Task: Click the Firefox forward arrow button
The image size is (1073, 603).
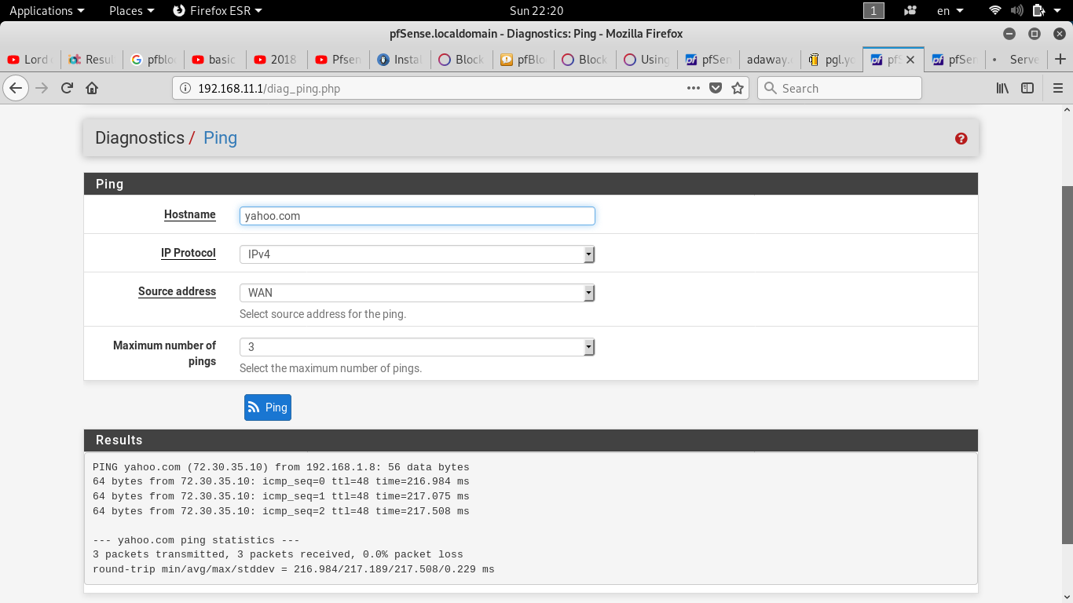Action: point(42,88)
